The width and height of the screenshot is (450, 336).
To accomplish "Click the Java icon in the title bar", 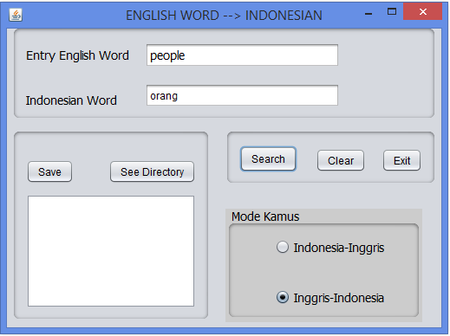I will tap(16, 15).
